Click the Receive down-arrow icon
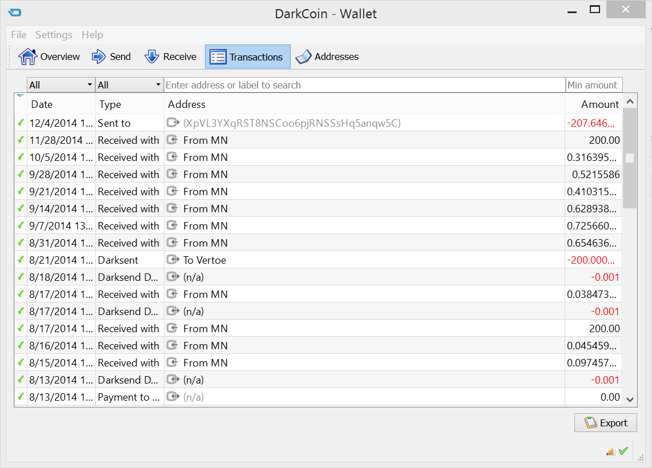Image resolution: width=652 pixels, height=468 pixels. click(152, 57)
